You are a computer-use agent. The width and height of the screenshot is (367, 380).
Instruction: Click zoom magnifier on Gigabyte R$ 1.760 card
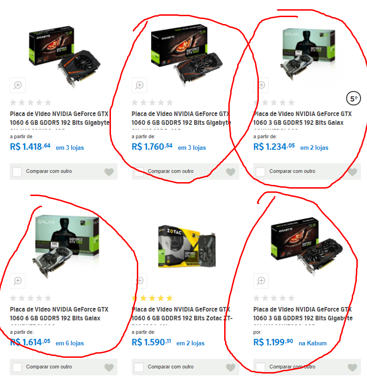coord(139,86)
